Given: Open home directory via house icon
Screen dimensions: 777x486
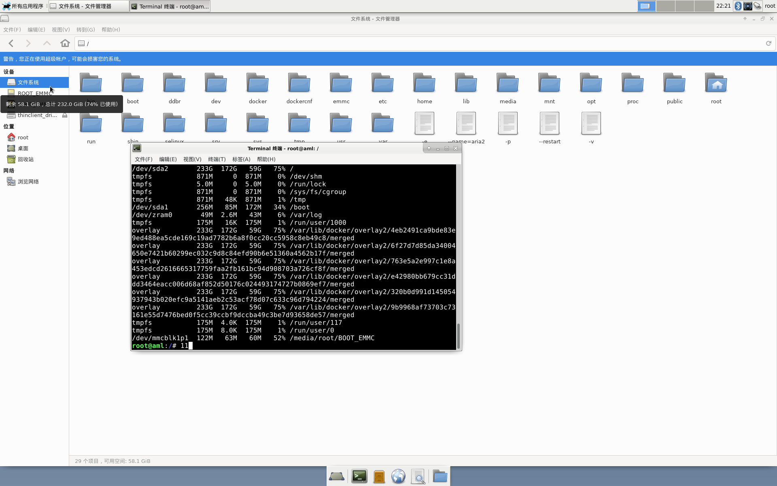Looking at the screenshot, I should [65, 43].
